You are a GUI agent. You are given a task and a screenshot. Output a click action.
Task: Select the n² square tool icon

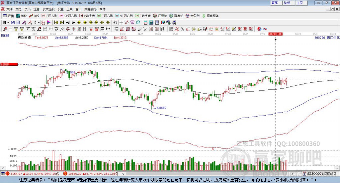(x=56, y=29)
